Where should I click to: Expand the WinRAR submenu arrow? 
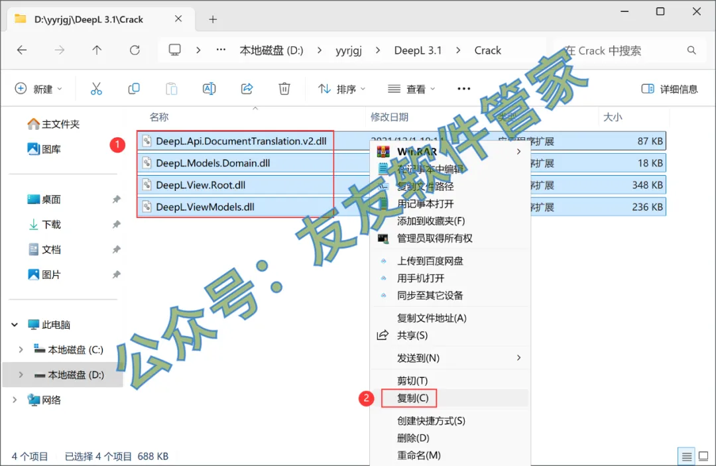click(x=518, y=152)
